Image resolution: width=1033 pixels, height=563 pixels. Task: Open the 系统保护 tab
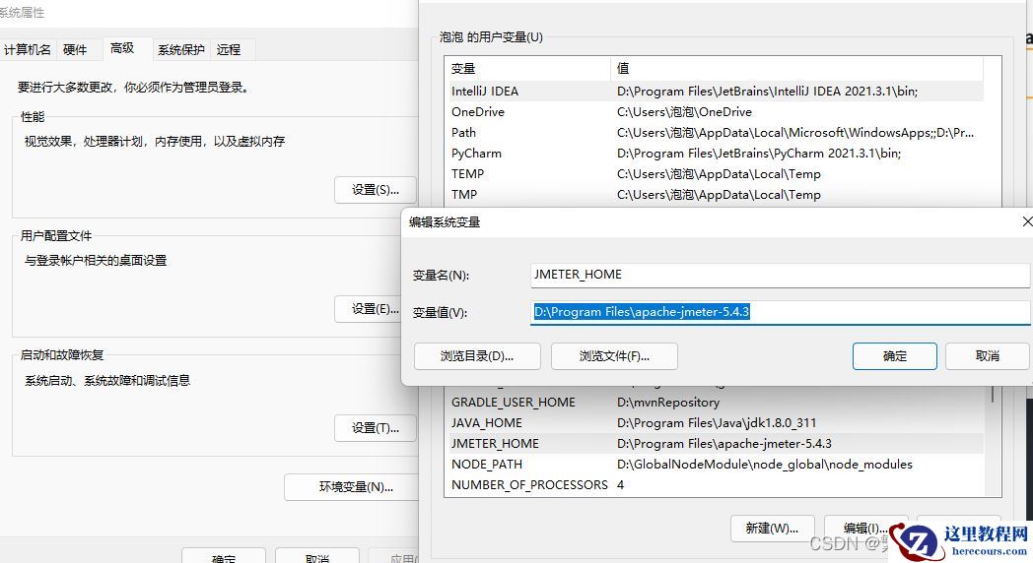pos(181,50)
